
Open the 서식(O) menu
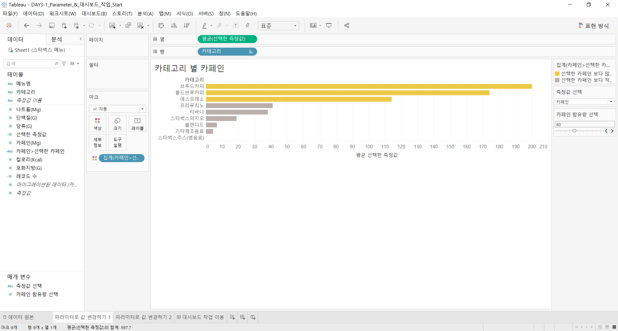click(x=185, y=14)
